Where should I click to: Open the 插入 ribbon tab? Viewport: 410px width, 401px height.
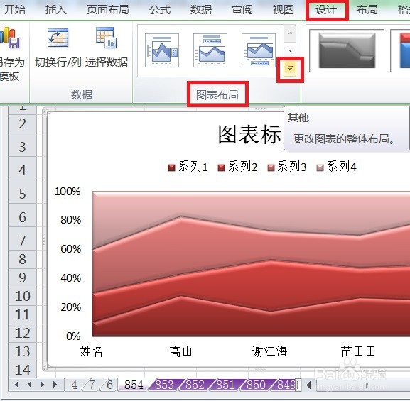click(55, 10)
